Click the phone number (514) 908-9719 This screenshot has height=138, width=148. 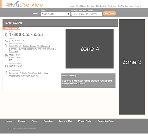coord(17,40)
